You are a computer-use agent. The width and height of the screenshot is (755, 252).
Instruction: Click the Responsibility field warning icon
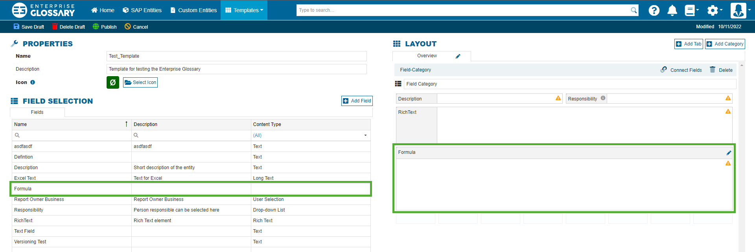[x=728, y=98]
